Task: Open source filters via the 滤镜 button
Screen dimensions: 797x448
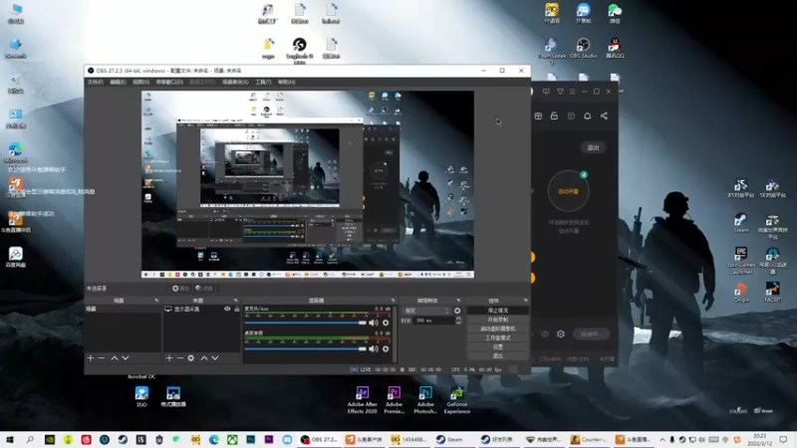Action: 204,288
